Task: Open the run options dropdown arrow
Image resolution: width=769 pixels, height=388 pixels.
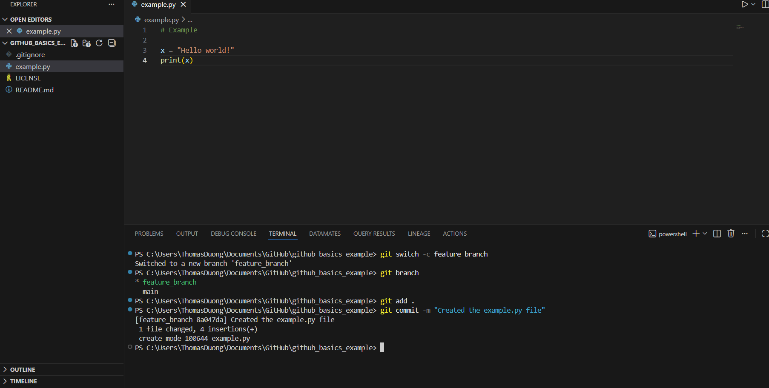Action: (753, 4)
